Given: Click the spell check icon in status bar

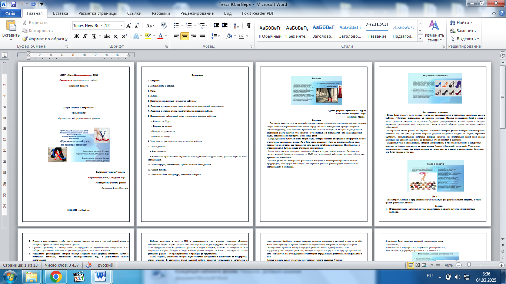Looking at the screenshot, I should pos(89,265).
